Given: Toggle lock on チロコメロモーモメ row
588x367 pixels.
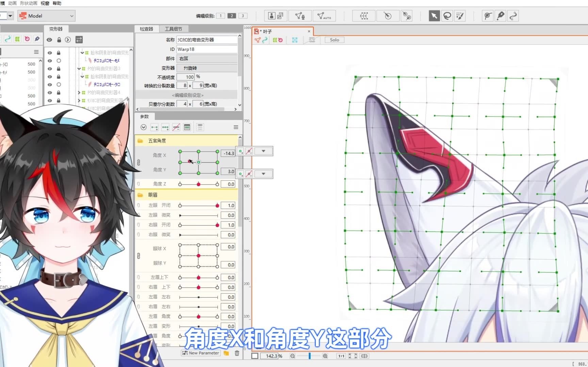Looking at the screenshot, I should click(x=59, y=61).
